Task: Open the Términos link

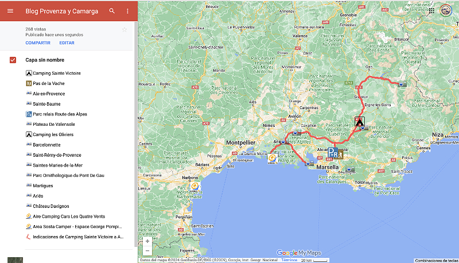Action: point(289,260)
